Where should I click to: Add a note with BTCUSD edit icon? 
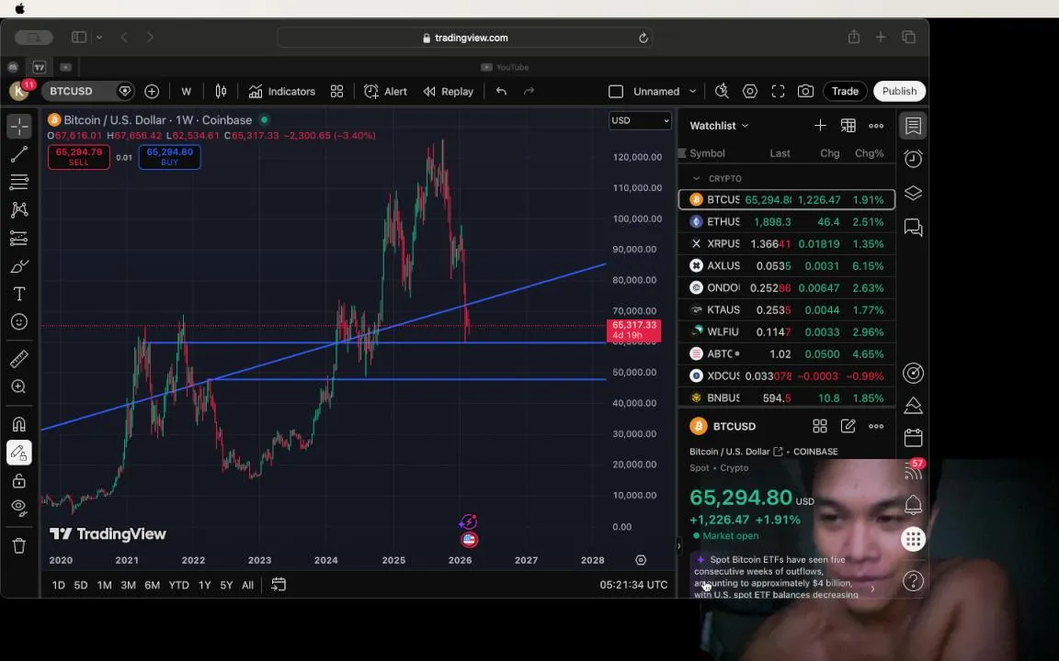pyautogui.click(x=848, y=426)
